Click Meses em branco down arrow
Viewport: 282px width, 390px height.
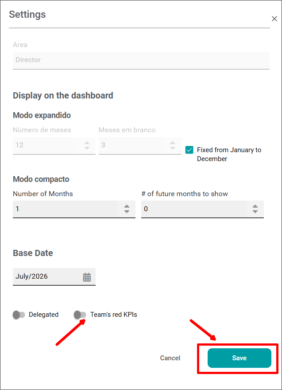pyautogui.click(x=173, y=148)
